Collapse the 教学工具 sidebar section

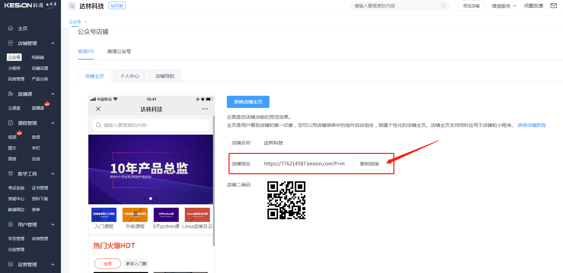[53, 174]
